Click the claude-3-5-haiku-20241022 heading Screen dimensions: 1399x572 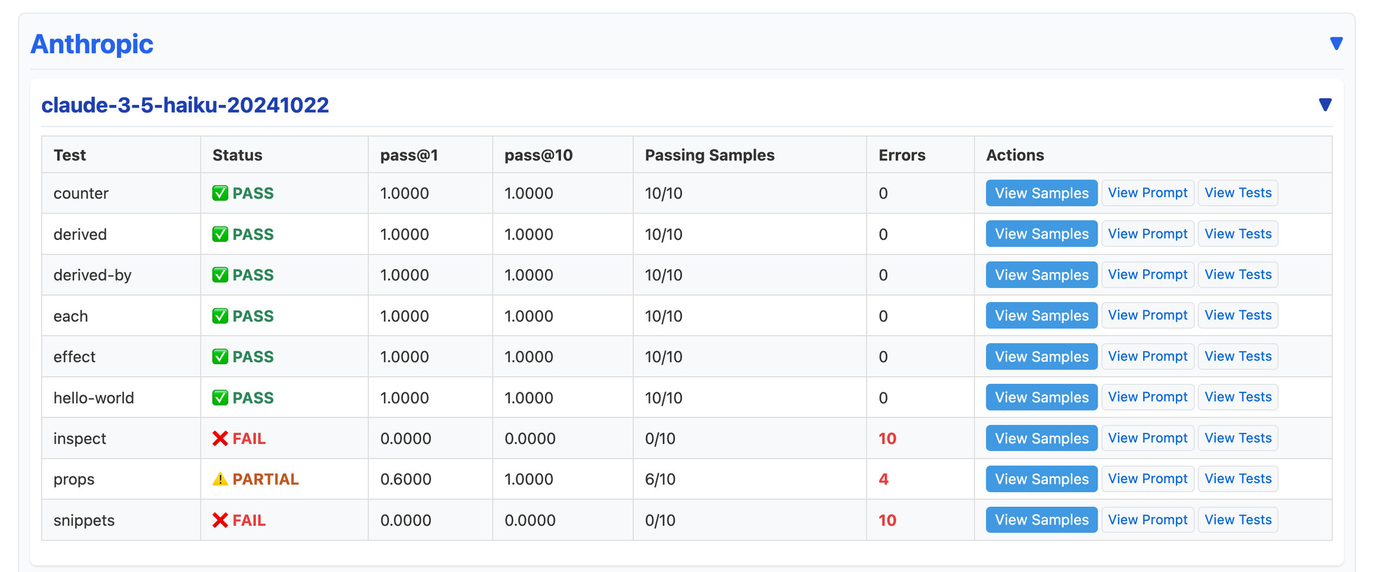185,105
